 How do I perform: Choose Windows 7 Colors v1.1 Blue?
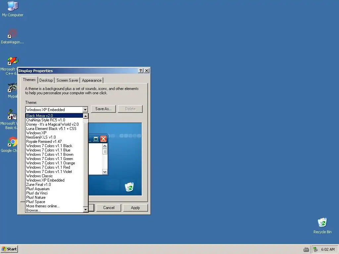coord(54,150)
